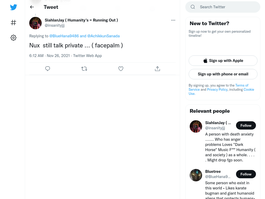Image resolution: width=265 pixels, height=199 pixels.
Task: Click the Twitter bird home logo
Action: [x=13, y=7]
